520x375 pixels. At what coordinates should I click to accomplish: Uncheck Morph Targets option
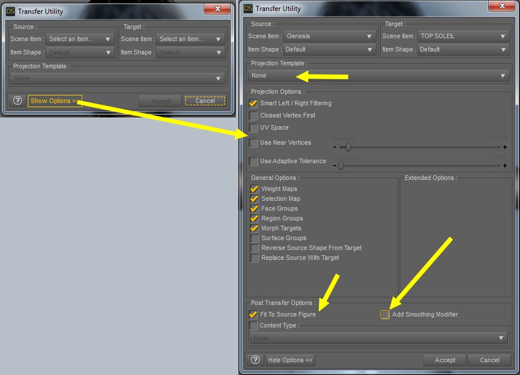[x=255, y=229]
